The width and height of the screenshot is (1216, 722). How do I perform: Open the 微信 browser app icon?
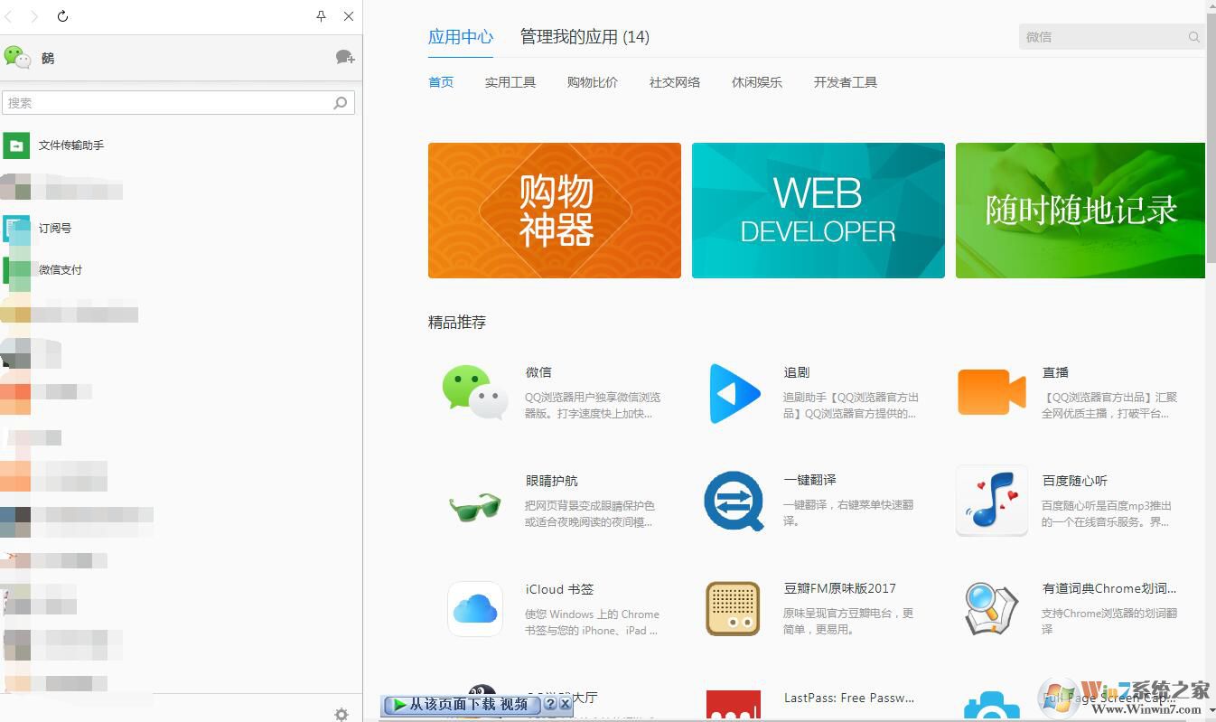coord(473,391)
